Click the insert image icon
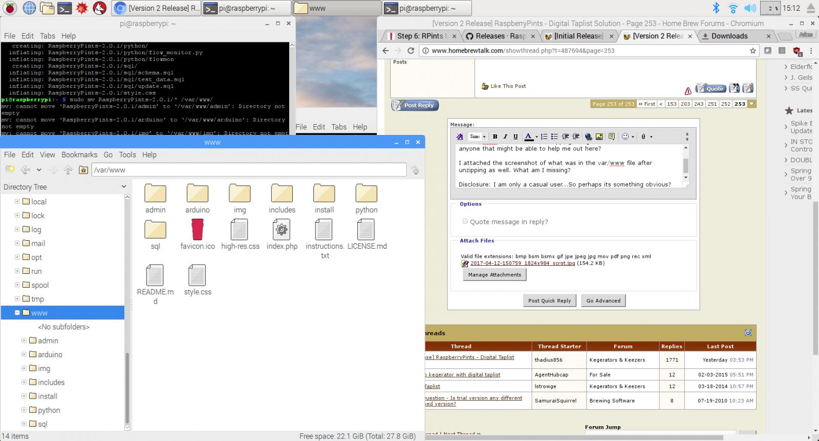Screen dimensions: 819x441 [599, 136]
